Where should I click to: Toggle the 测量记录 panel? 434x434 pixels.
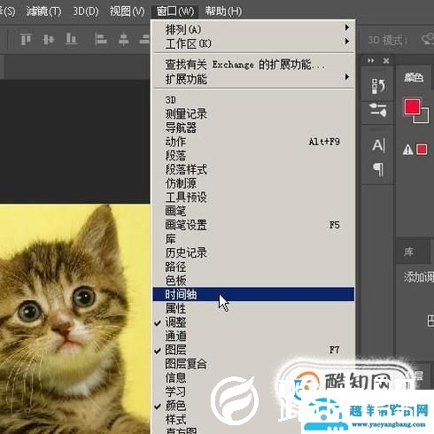(253, 113)
